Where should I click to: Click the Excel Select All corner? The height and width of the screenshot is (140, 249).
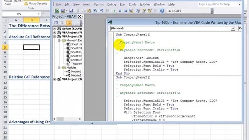[x=5, y=20]
